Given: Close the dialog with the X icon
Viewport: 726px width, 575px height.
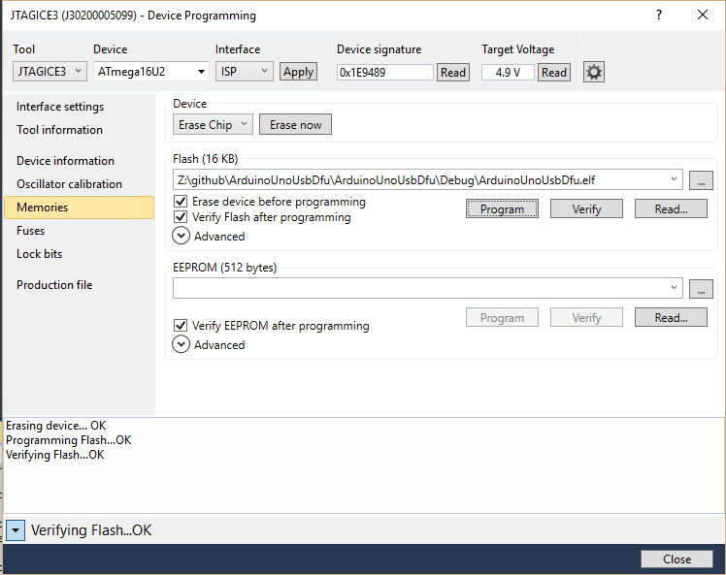Looking at the screenshot, I should tap(703, 16).
